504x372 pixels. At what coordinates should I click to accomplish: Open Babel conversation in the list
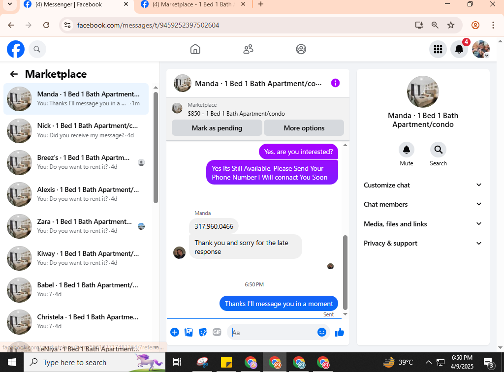tap(76, 290)
